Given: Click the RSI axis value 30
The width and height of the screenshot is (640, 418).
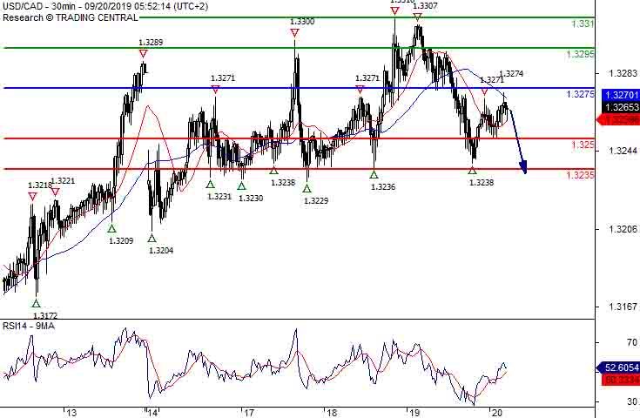Looking at the screenshot, I should (632, 401).
